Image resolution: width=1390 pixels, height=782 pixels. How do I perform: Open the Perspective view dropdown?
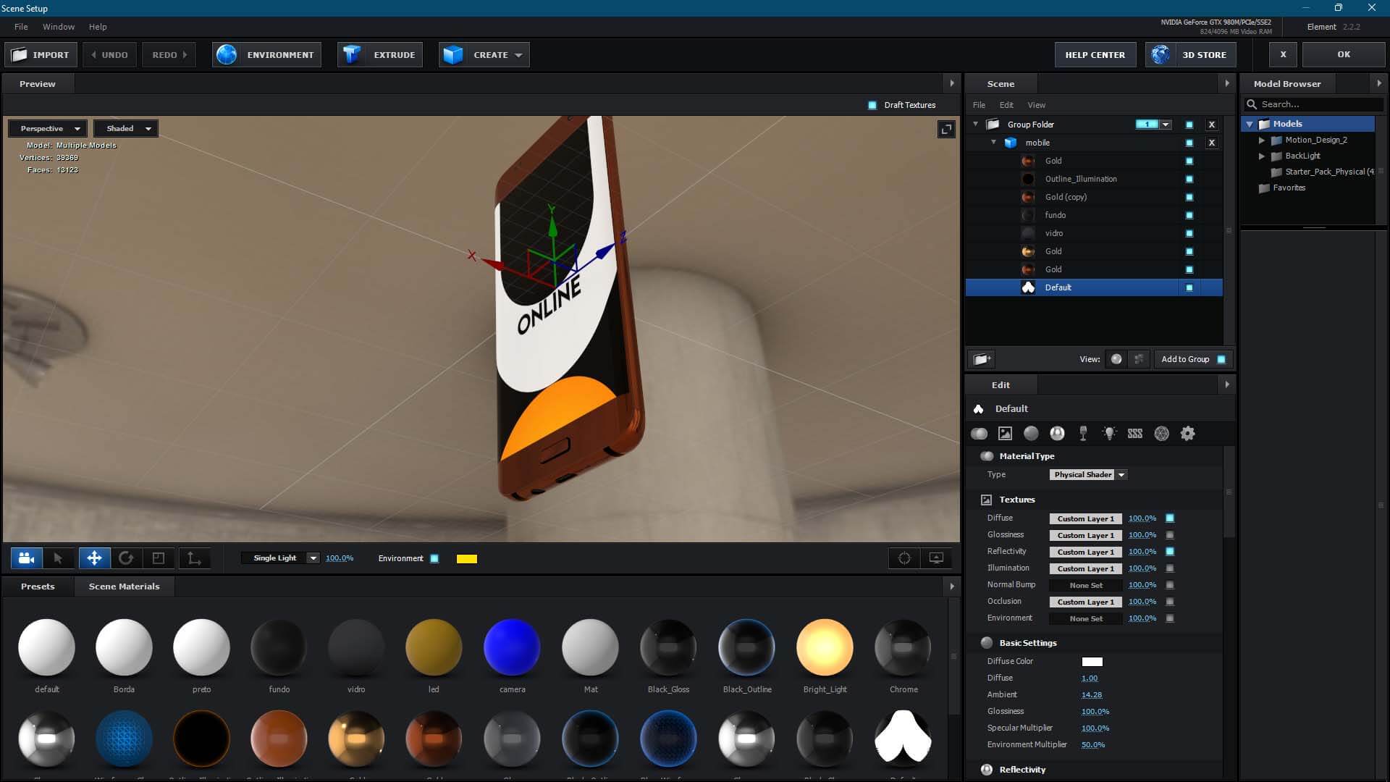[x=49, y=129]
